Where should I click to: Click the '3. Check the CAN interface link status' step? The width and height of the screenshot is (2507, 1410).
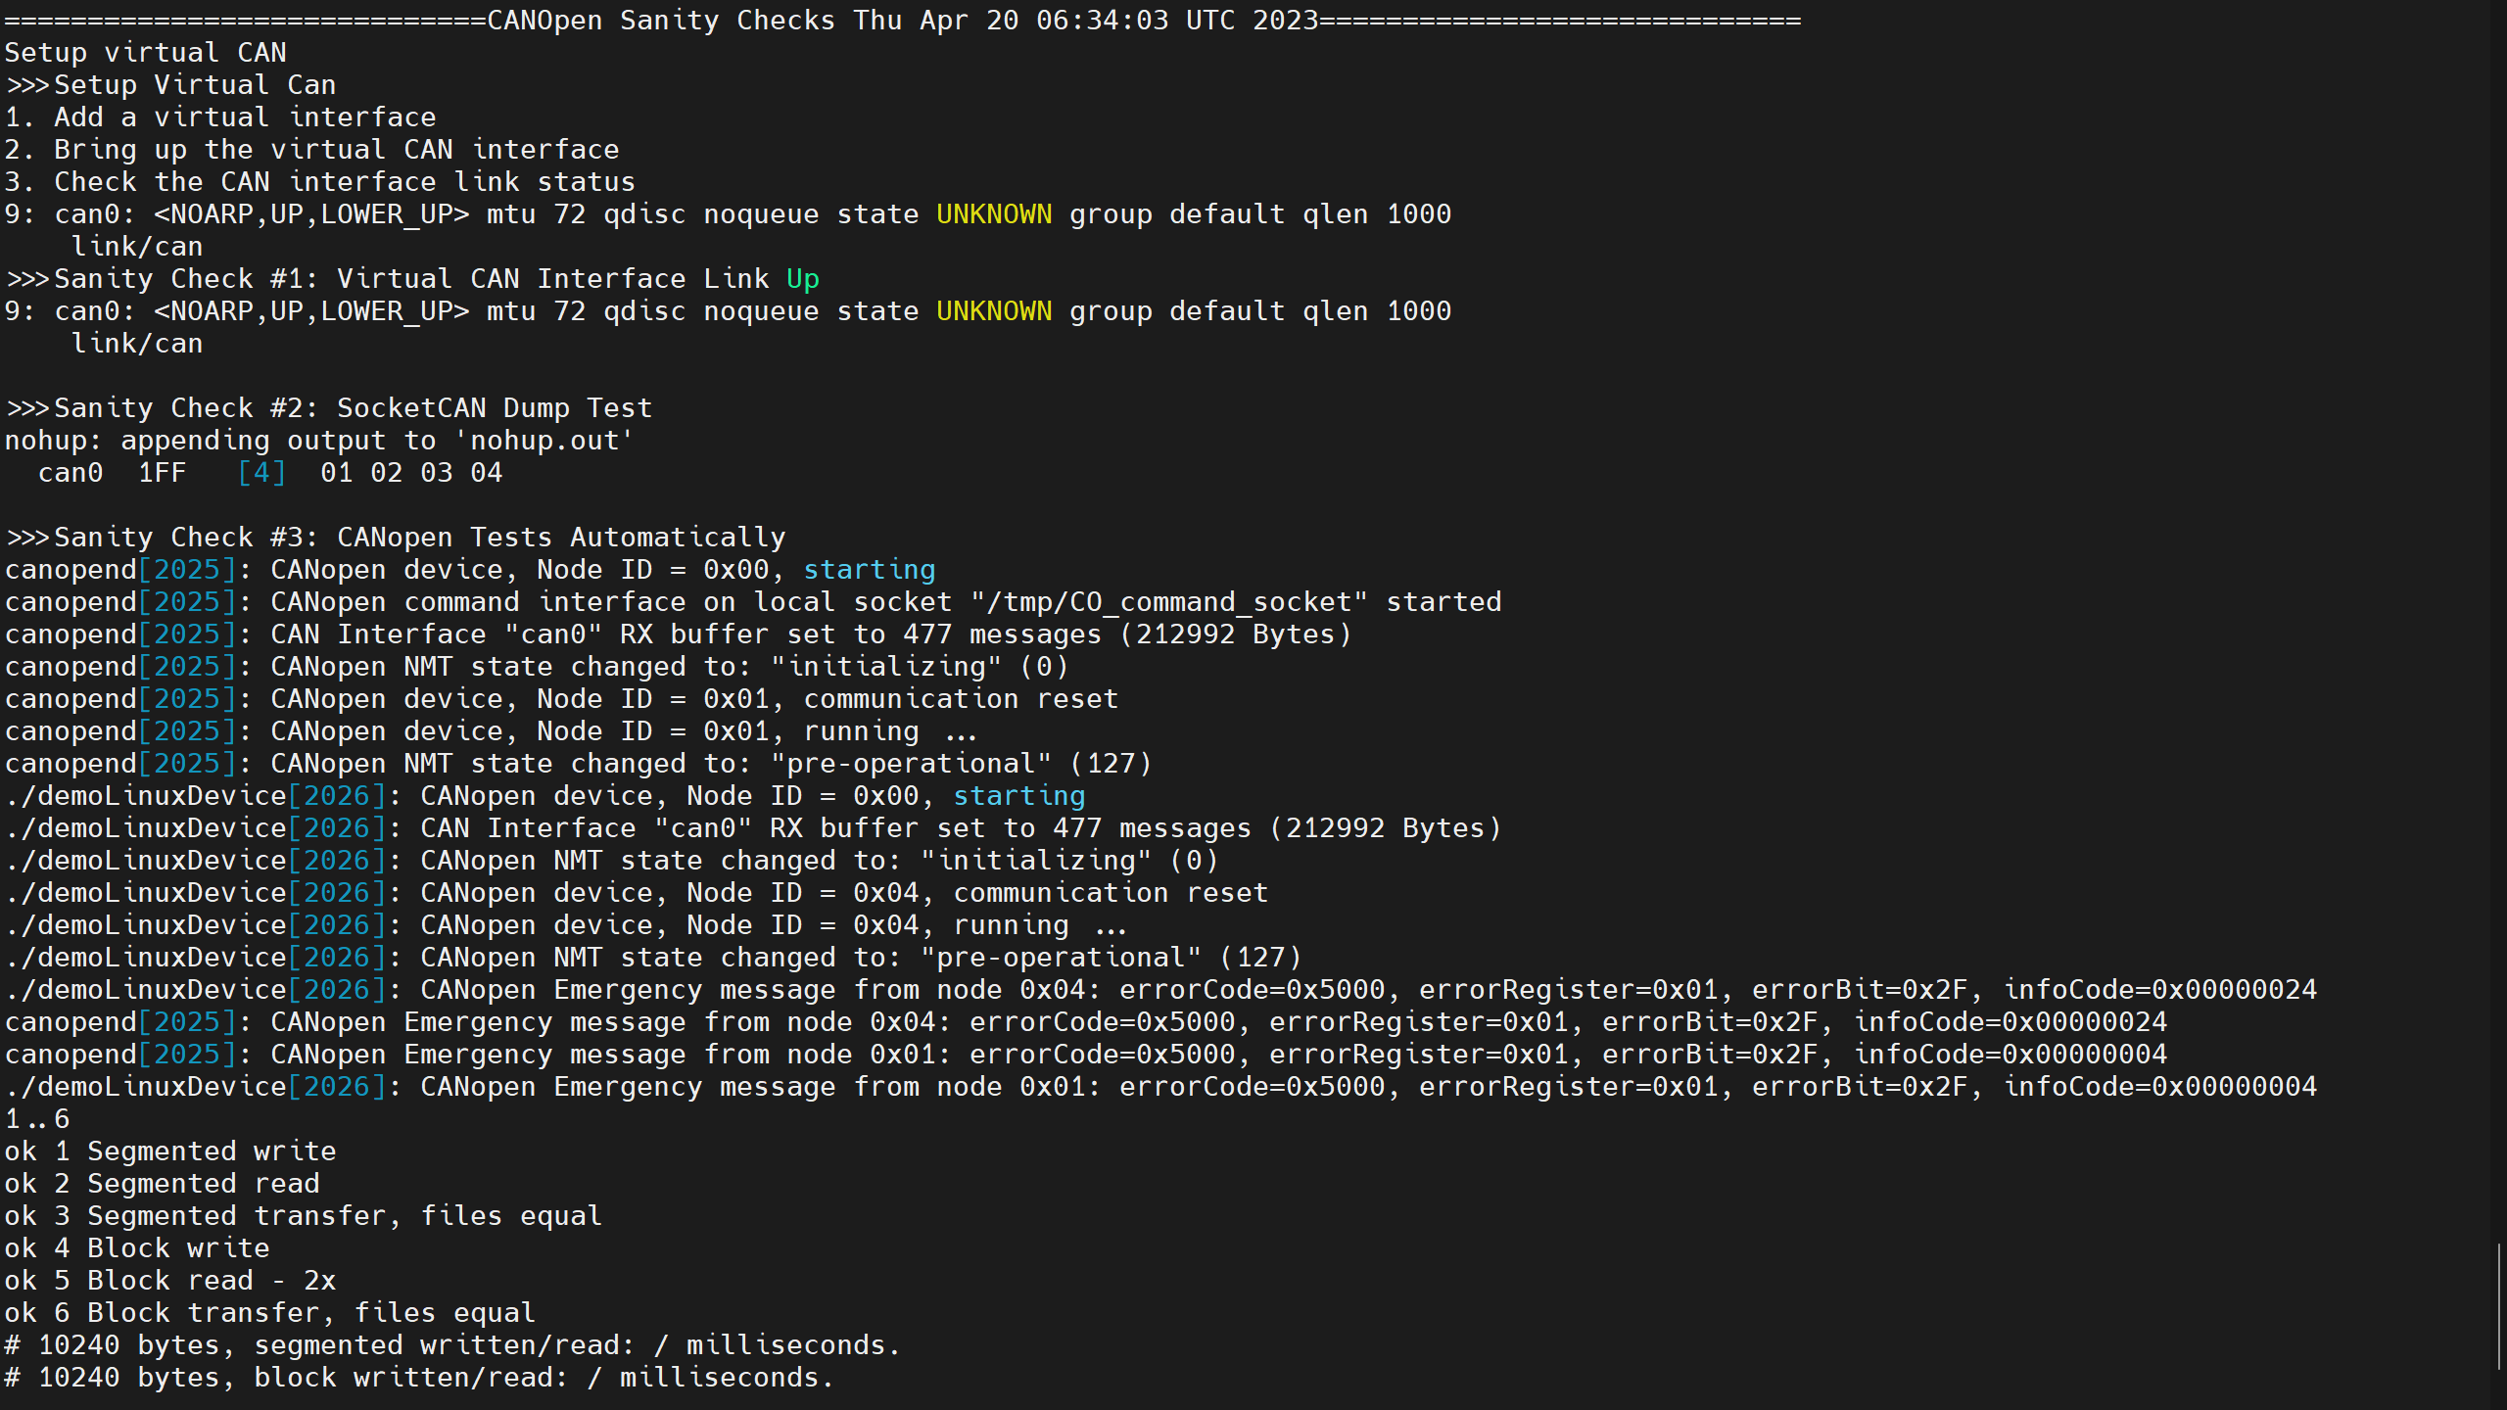coord(320,182)
